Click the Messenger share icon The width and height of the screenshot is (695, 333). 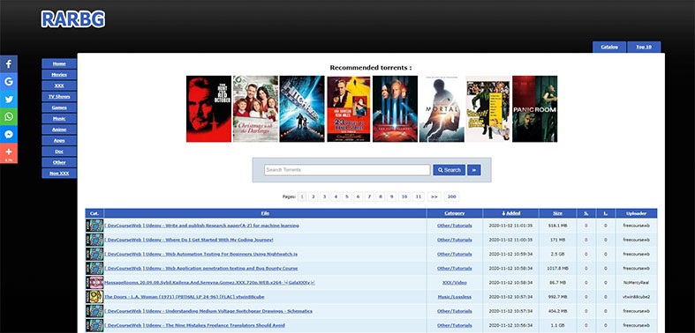pyautogui.click(x=9, y=135)
